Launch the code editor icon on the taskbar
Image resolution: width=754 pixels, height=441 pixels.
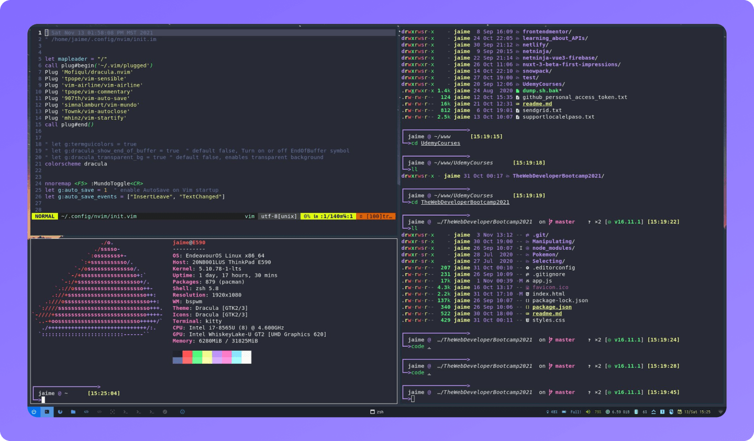(x=86, y=412)
